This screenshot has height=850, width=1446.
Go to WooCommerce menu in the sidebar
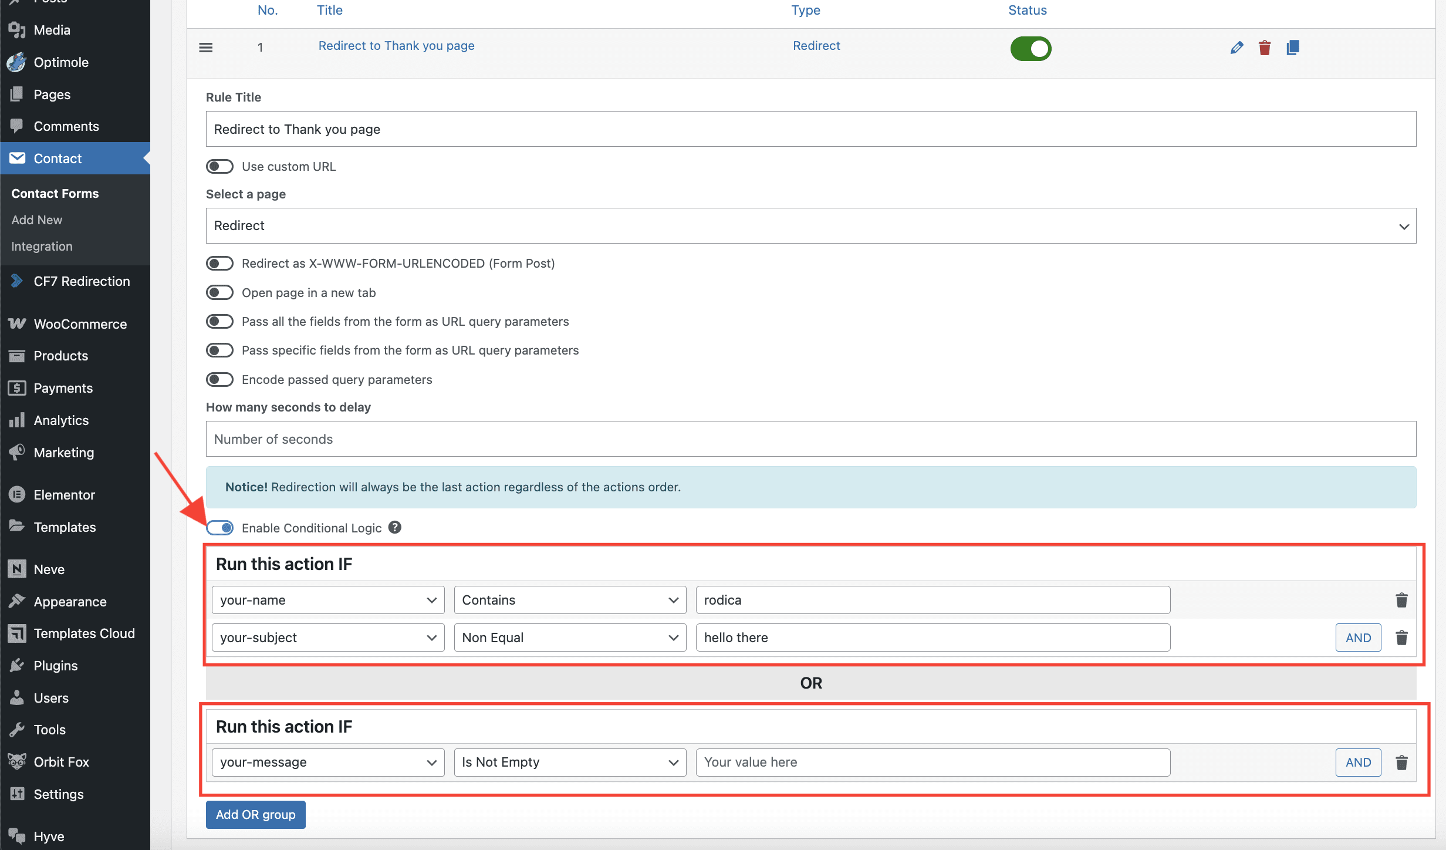click(x=80, y=324)
